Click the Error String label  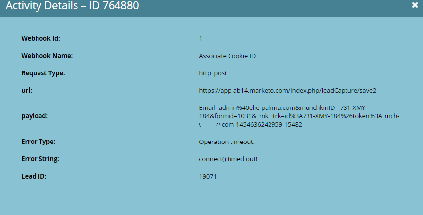point(40,159)
